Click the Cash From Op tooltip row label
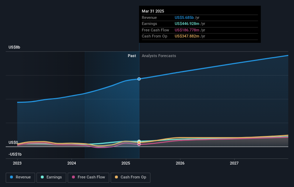The width and height of the screenshot is (294, 187). tap(154, 36)
